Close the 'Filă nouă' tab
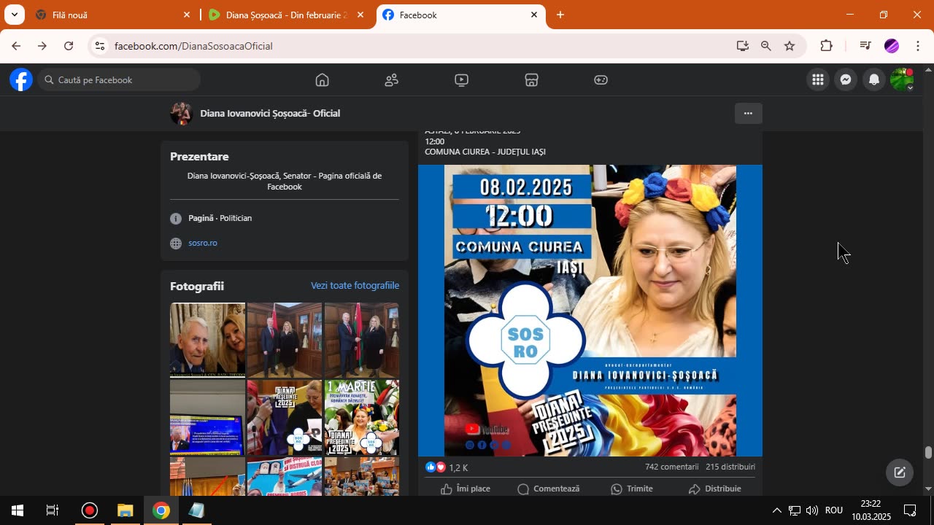 pyautogui.click(x=186, y=15)
